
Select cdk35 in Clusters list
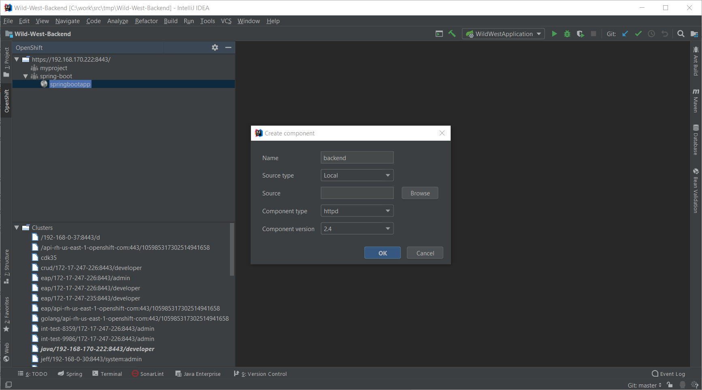[x=49, y=258]
